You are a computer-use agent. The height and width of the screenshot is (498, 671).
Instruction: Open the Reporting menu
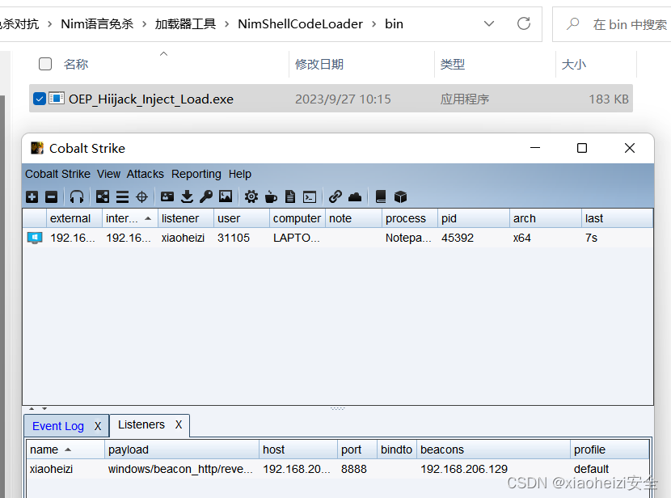(x=196, y=174)
